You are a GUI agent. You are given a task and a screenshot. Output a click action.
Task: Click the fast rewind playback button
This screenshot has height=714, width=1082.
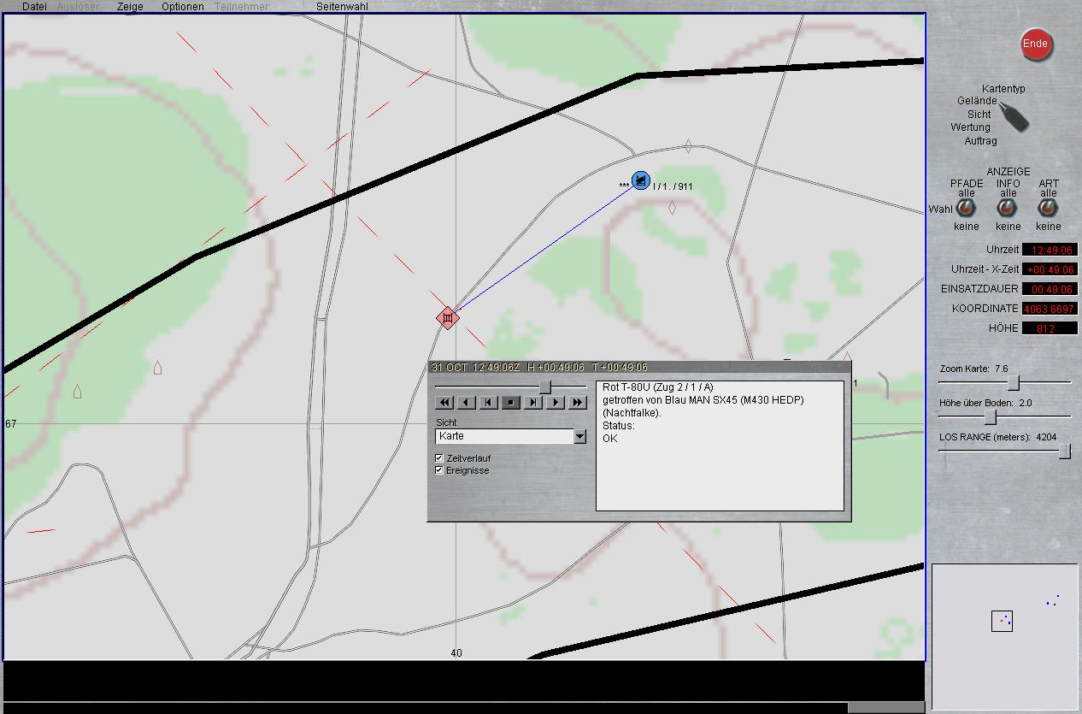(444, 402)
